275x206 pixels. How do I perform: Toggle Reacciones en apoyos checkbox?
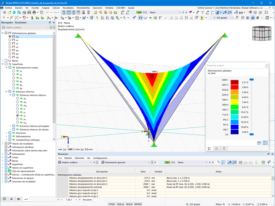[6, 178]
